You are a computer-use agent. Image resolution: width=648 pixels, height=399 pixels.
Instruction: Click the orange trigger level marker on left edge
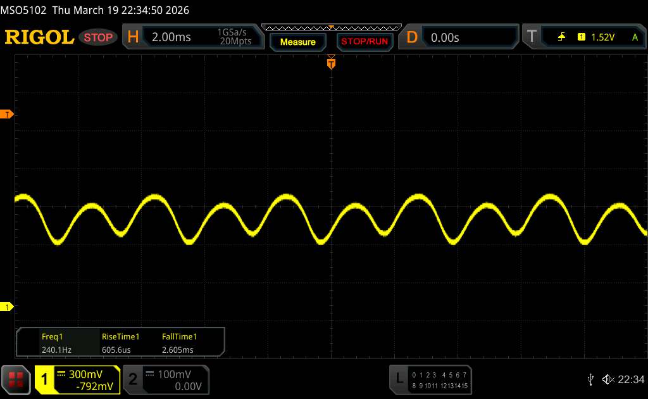click(8, 114)
